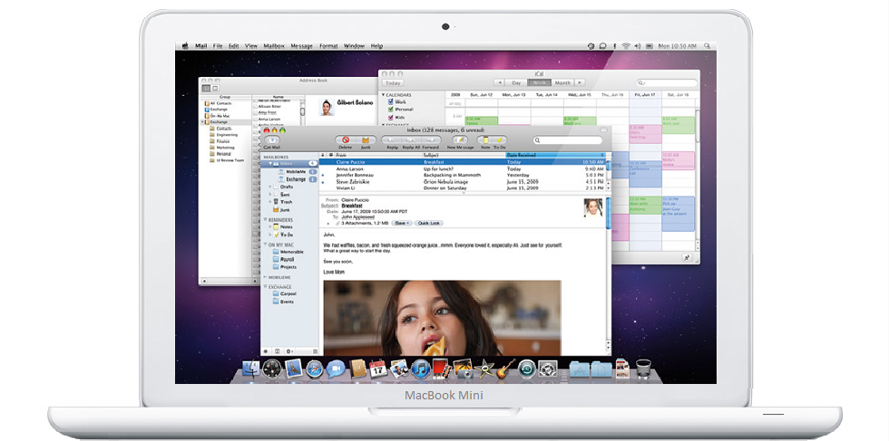Toggle the Kids calendar checkbox in iCal
This screenshot has height=441, width=889.
coord(391,117)
